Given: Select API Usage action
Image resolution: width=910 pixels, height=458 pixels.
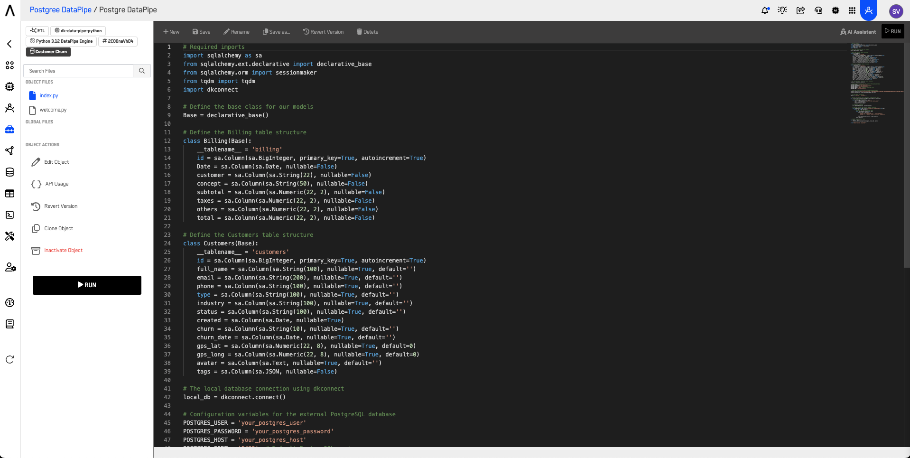Looking at the screenshot, I should click(x=50, y=184).
